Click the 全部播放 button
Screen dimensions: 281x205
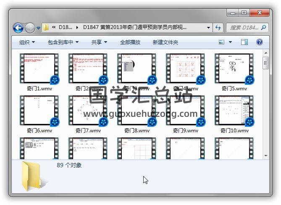coord(130,42)
